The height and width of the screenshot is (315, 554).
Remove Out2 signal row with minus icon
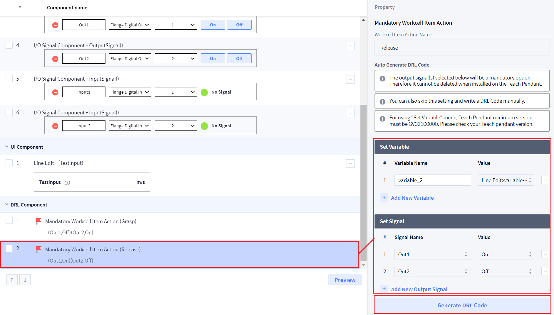pyautogui.click(x=545, y=271)
